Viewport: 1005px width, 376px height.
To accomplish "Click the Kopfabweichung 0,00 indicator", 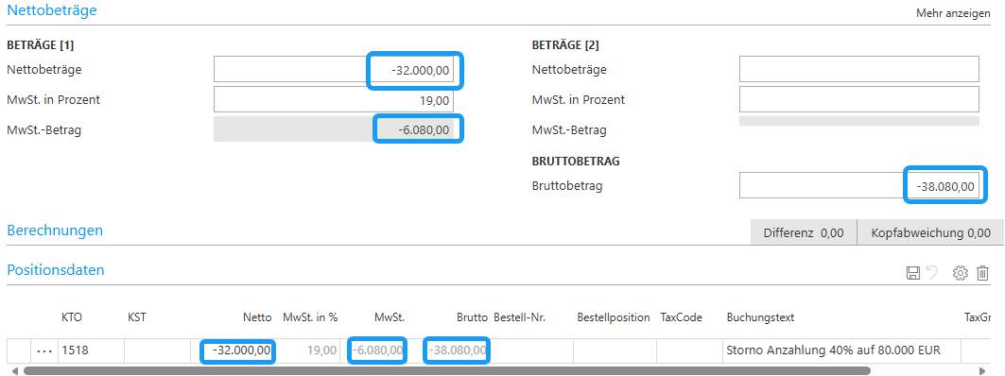I will point(930,233).
